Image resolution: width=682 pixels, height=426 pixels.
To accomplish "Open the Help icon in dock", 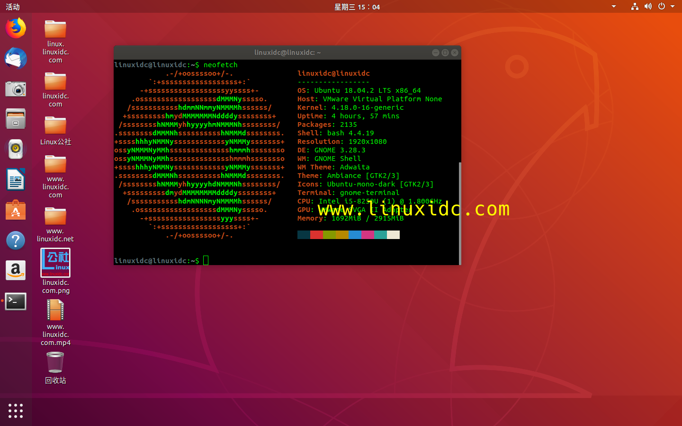I will point(16,240).
